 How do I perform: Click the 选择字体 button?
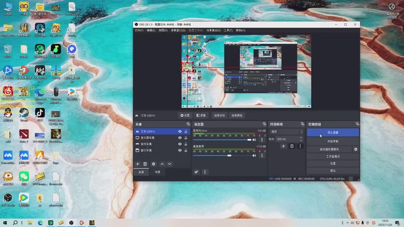click(219, 116)
